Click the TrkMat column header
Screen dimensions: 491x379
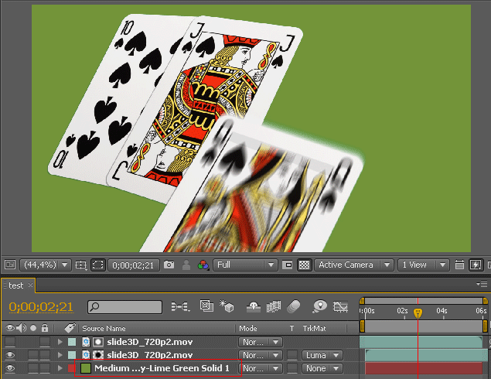pyautogui.click(x=314, y=328)
